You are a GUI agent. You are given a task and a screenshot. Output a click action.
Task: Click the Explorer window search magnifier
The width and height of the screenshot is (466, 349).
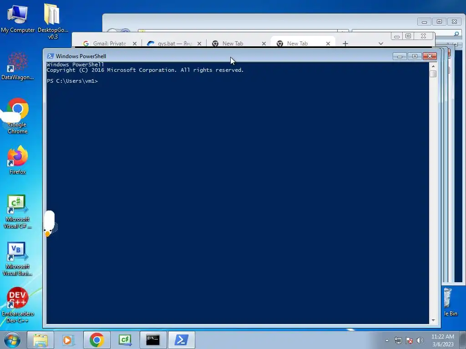[456, 34]
